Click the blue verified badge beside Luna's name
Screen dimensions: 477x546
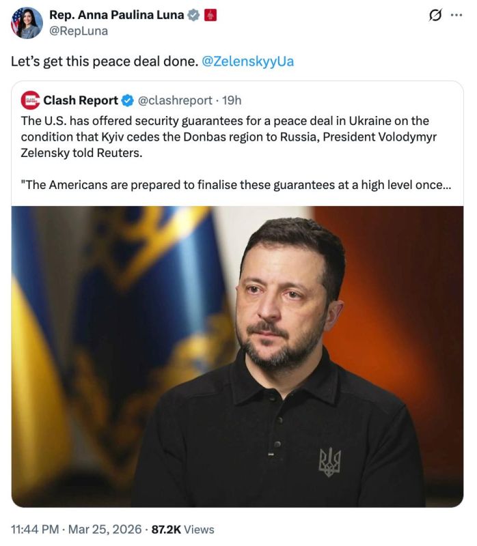tap(193, 15)
